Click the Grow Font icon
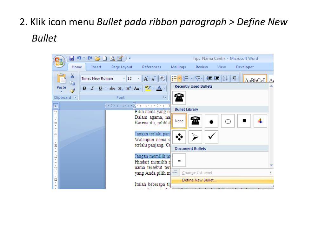 coord(146,78)
